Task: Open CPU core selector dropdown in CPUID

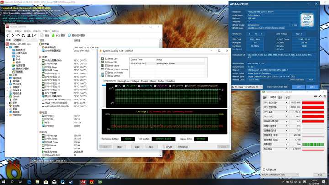Action: pos(261,87)
